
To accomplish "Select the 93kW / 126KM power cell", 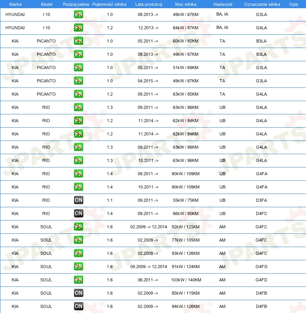I will 186,254.
